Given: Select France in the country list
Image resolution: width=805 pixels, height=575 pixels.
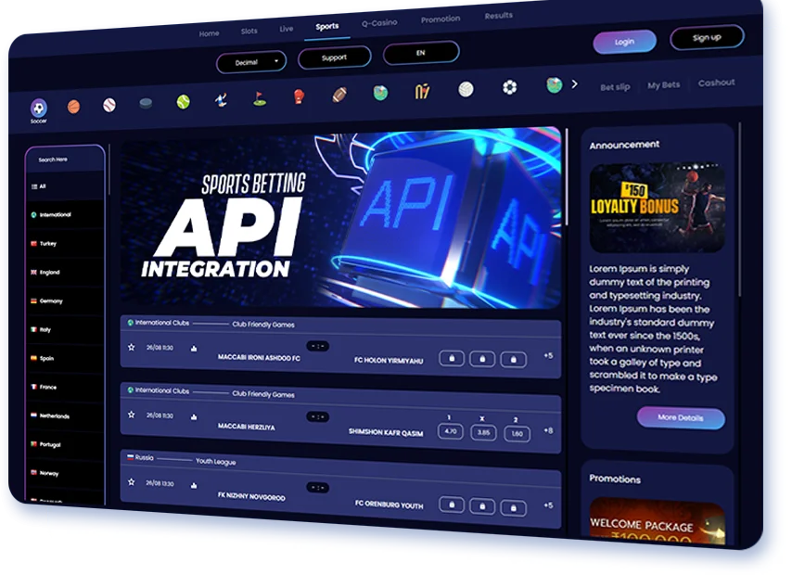Looking at the screenshot, I should (x=65, y=387).
